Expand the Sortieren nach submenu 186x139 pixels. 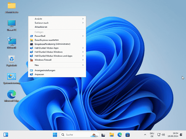click(x=57, y=23)
